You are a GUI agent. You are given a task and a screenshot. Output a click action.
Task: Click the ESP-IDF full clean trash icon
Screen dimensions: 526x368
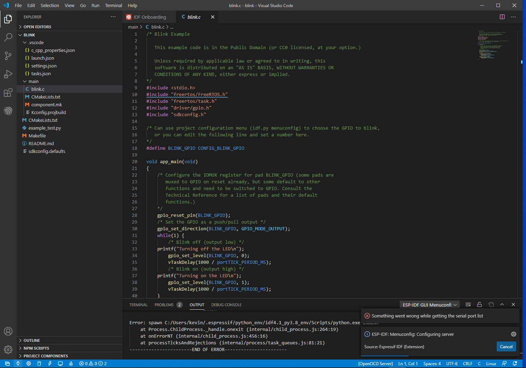(39, 363)
